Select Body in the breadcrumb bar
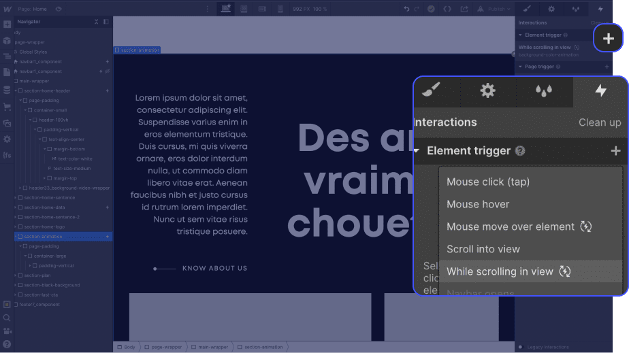This screenshot has height=353, width=629. coord(127,347)
